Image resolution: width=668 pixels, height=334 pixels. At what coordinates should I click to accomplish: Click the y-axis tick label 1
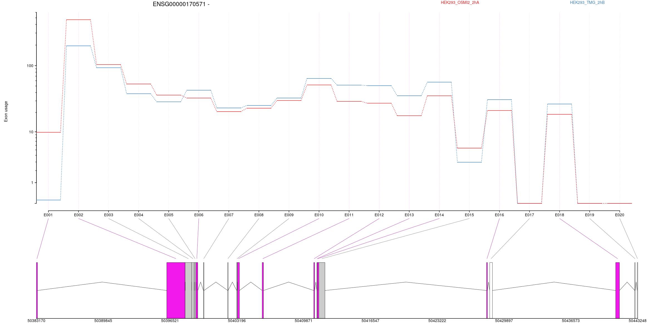pyautogui.click(x=32, y=183)
